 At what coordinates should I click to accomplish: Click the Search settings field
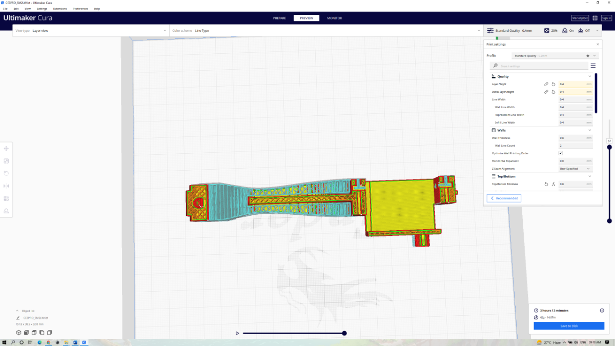point(542,66)
